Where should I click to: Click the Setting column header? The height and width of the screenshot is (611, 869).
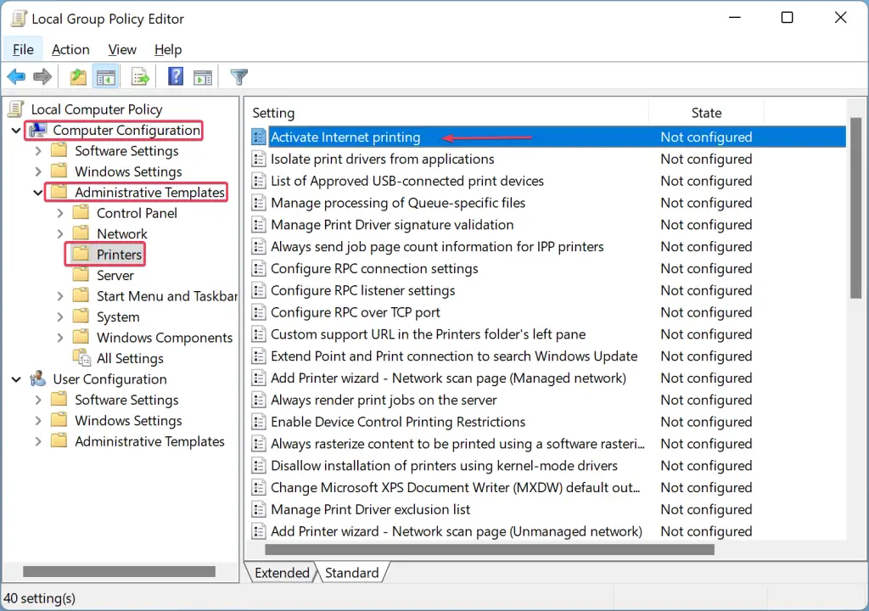click(273, 112)
